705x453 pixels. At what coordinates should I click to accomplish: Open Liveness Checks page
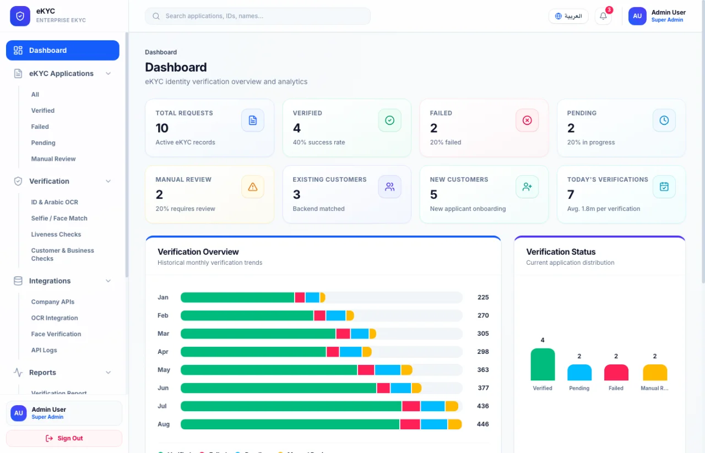[56, 234]
